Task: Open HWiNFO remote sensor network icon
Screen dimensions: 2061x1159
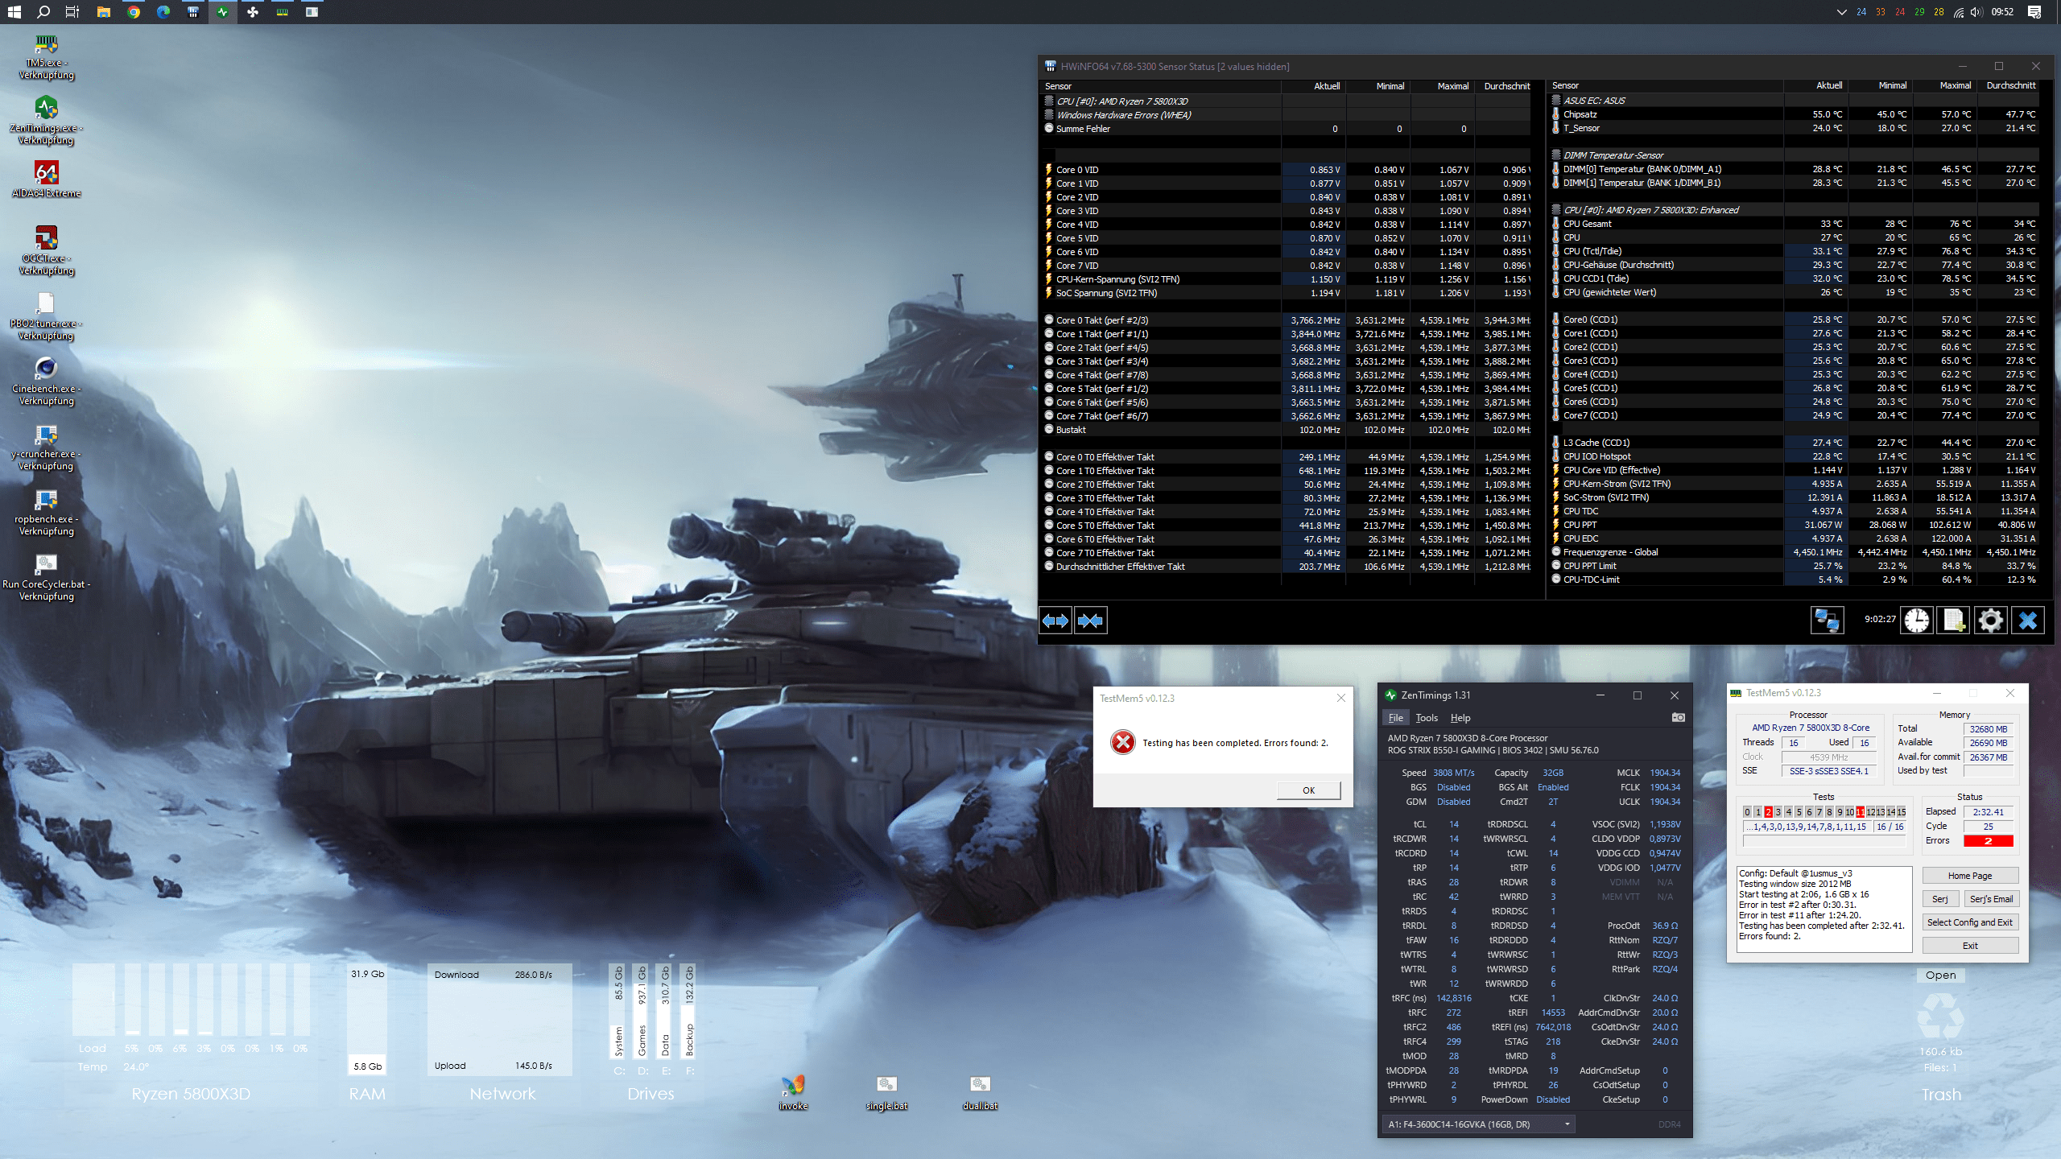Action: coord(1827,621)
